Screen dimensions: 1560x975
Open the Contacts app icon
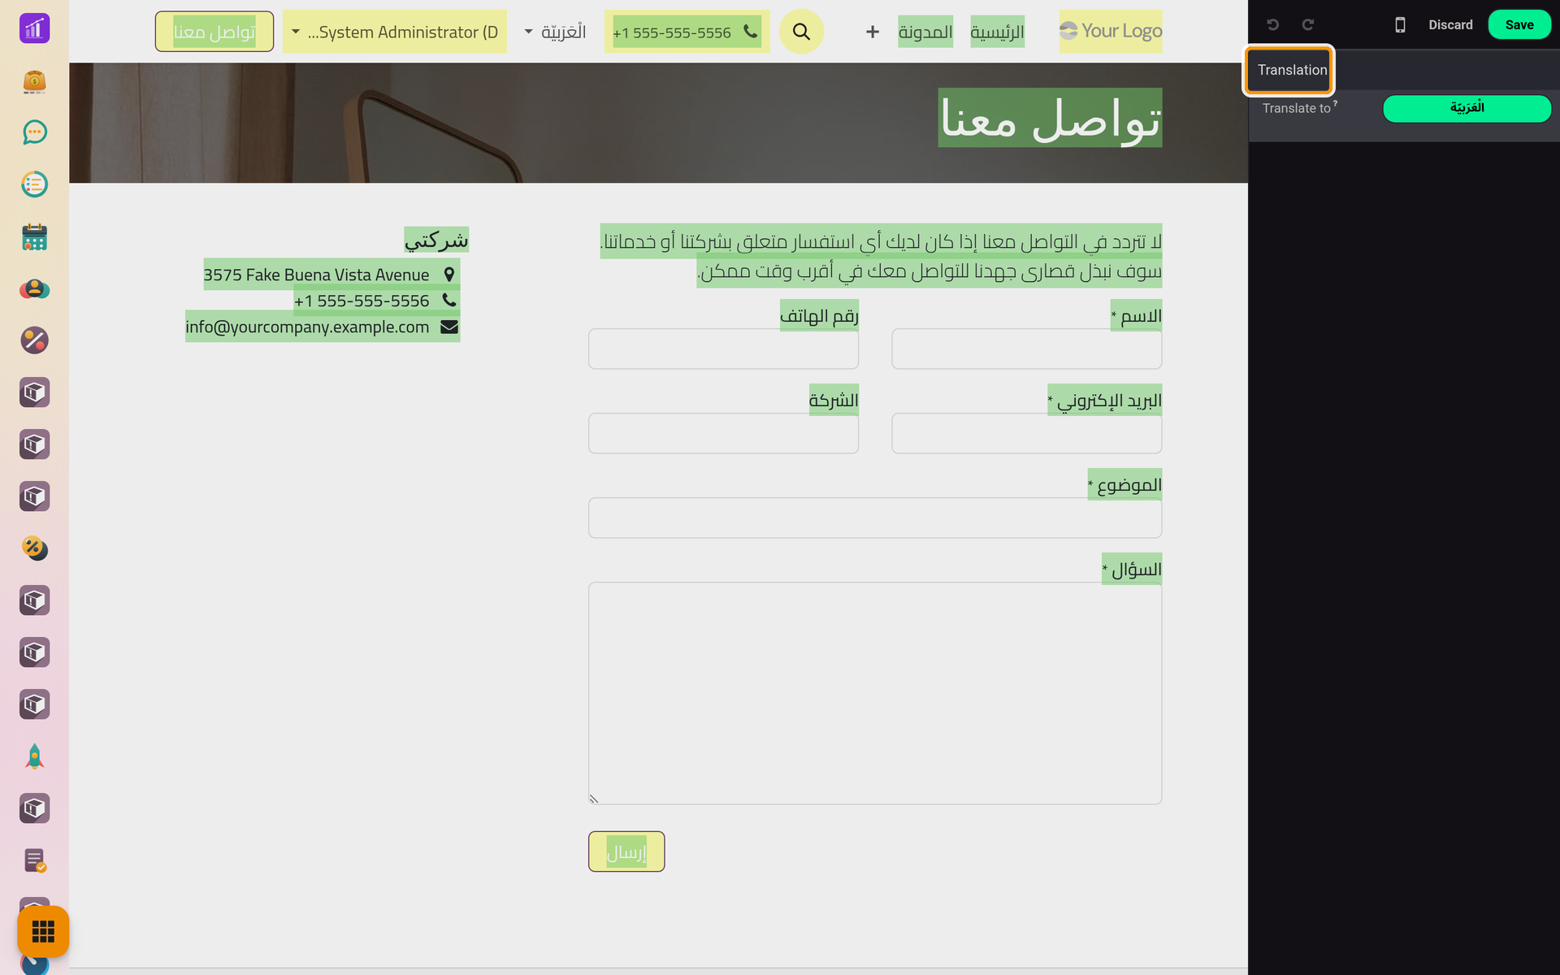[34, 288]
